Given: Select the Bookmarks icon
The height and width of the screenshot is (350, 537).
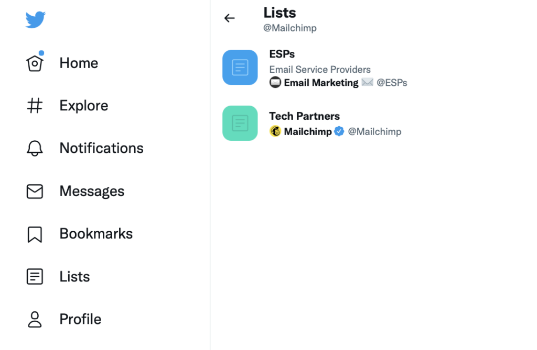Looking at the screenshot, I should [35, 234].
